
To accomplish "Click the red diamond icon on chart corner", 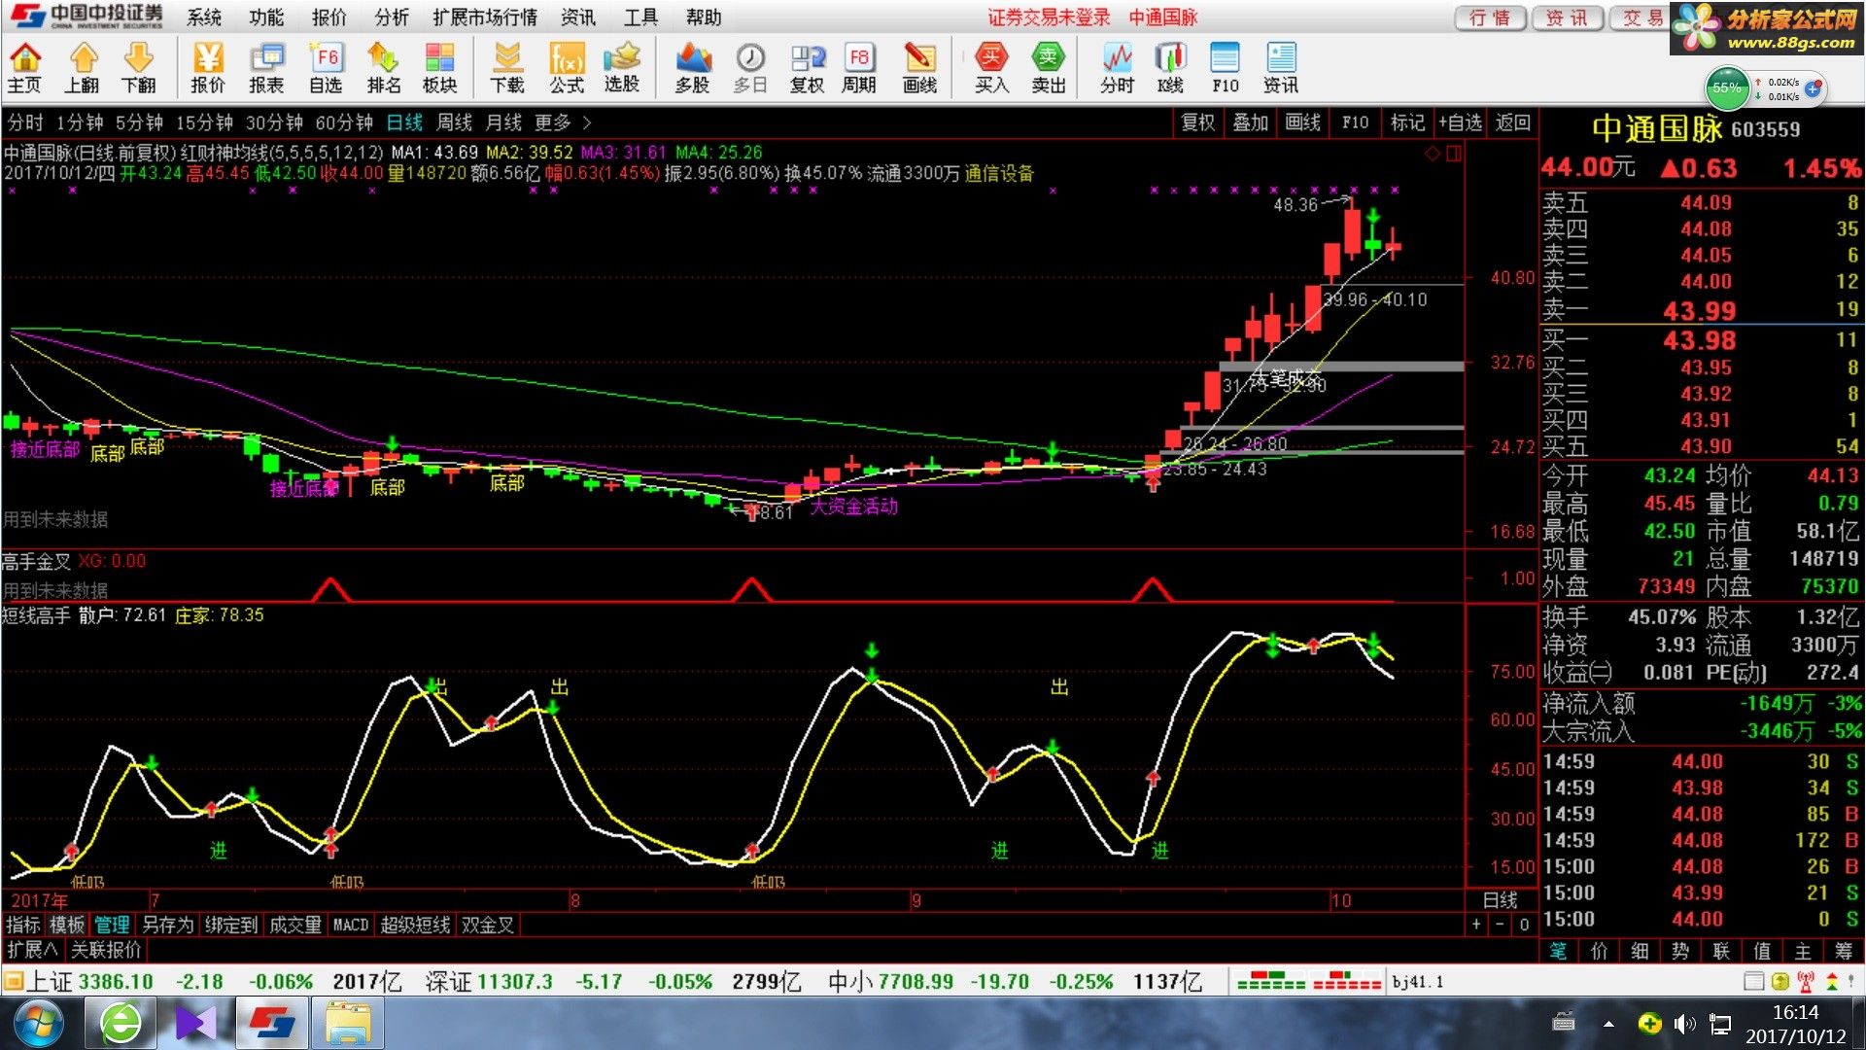I will click(x=1432, y=154).
